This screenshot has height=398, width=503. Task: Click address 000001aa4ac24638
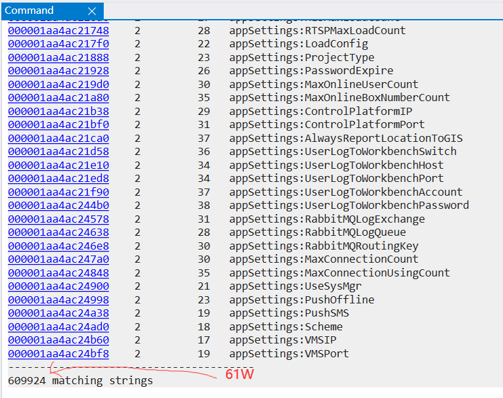coord(58,232)
